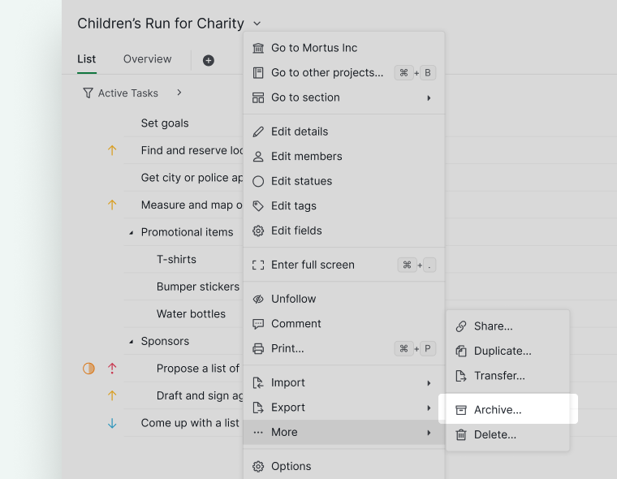Select Comment in the menu
This screenshot has height=479, width=617.
344,324
